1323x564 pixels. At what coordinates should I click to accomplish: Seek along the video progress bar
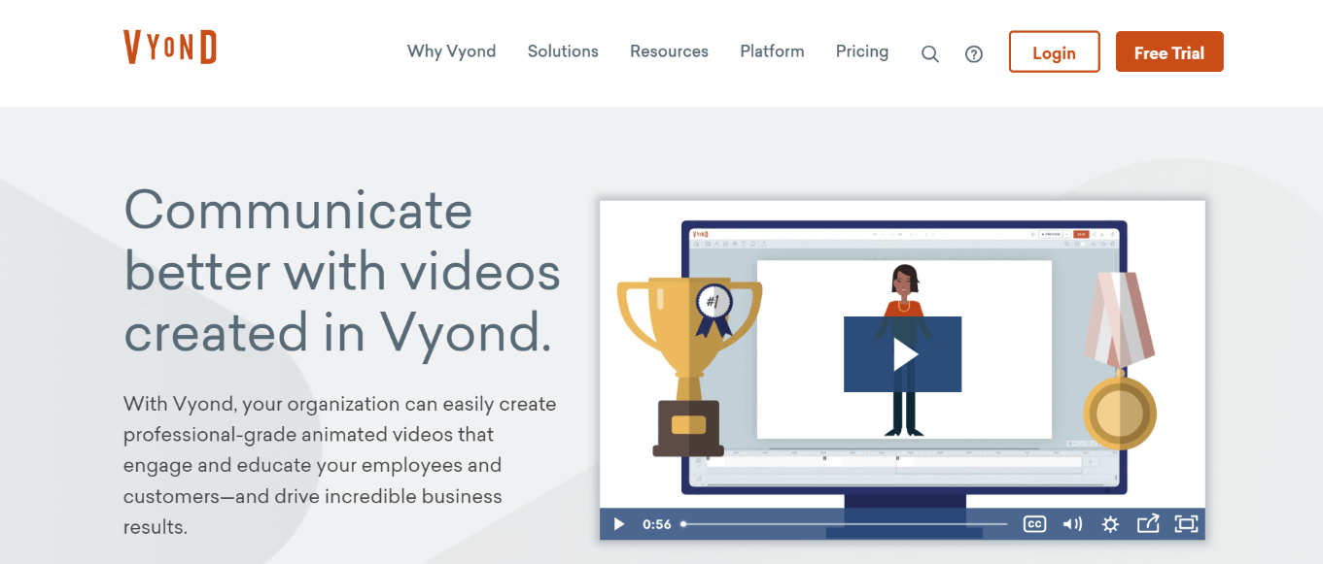[845, 524]
